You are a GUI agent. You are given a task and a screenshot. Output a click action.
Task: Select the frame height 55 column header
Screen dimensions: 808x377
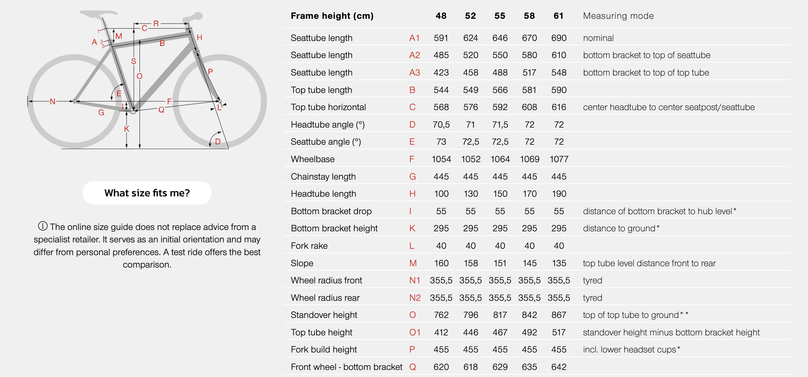[500, 16]
